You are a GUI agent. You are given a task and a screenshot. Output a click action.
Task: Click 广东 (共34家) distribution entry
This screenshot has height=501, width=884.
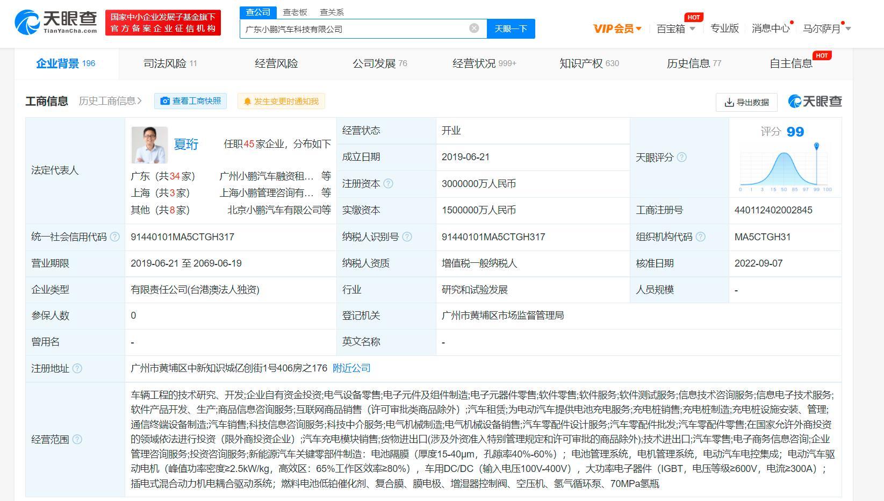pos(163,176)
